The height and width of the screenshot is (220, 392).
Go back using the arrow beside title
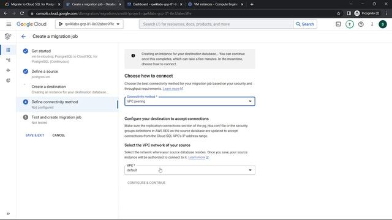[23, 37]
